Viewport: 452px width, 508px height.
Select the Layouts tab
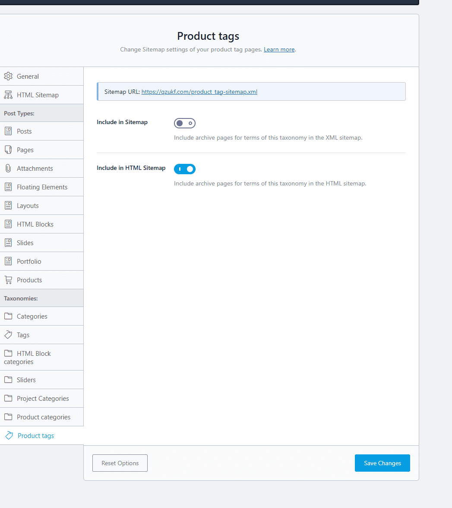click(x=42, y=205)
